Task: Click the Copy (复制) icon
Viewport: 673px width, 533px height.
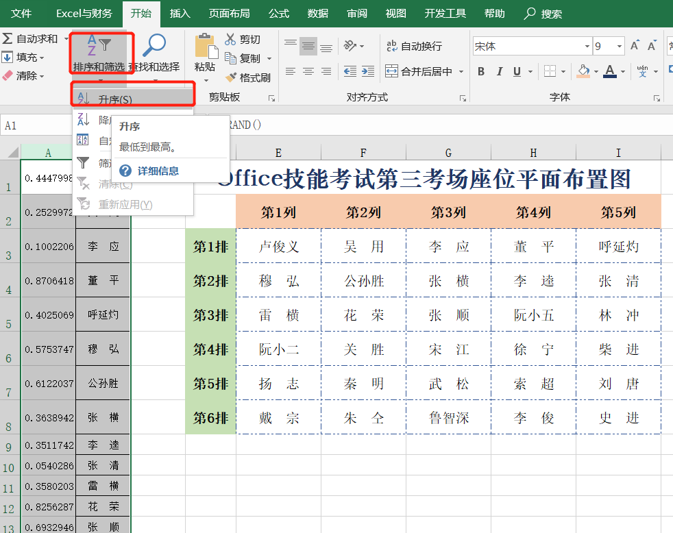Action: click(230, 58)
